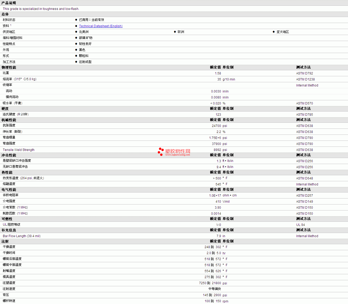Click the www.sujiaowuxing.com watermark URL
This screenshot has height=304, width=348.
(x=177, y=155)
